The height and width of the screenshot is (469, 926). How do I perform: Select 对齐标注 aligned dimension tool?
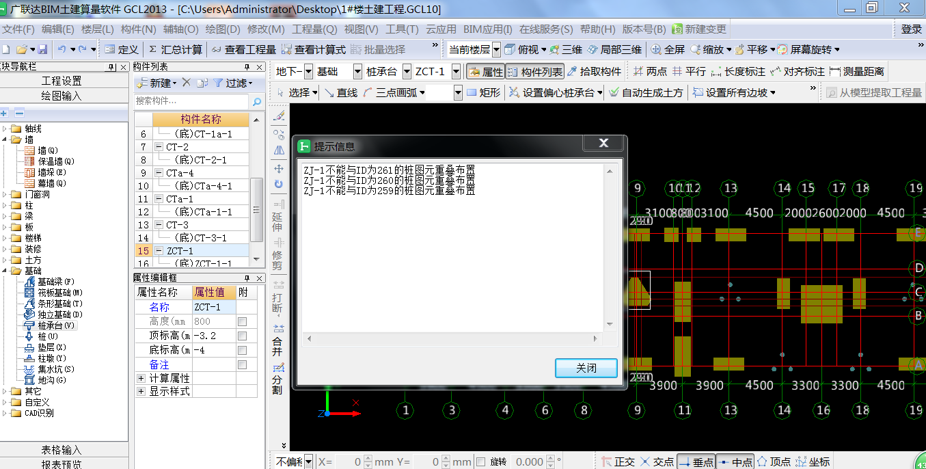pos(798,72)
